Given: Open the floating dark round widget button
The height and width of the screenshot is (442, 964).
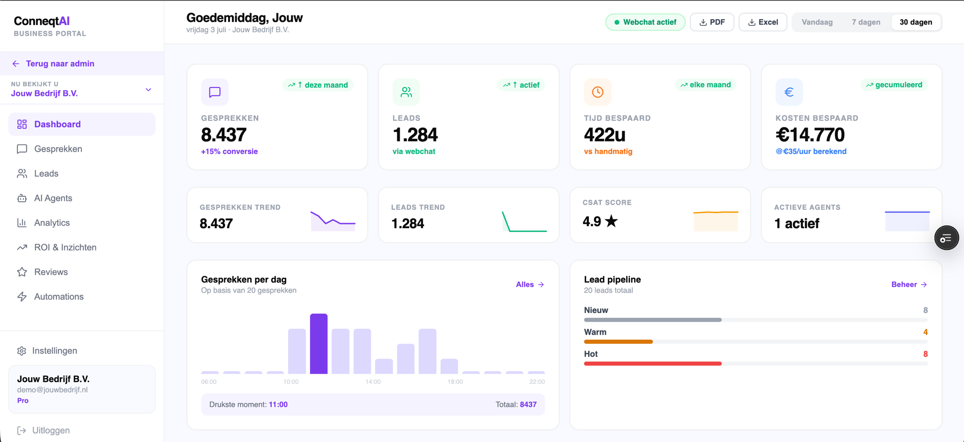Looking at the screenshot, I should tap(947, 238).
